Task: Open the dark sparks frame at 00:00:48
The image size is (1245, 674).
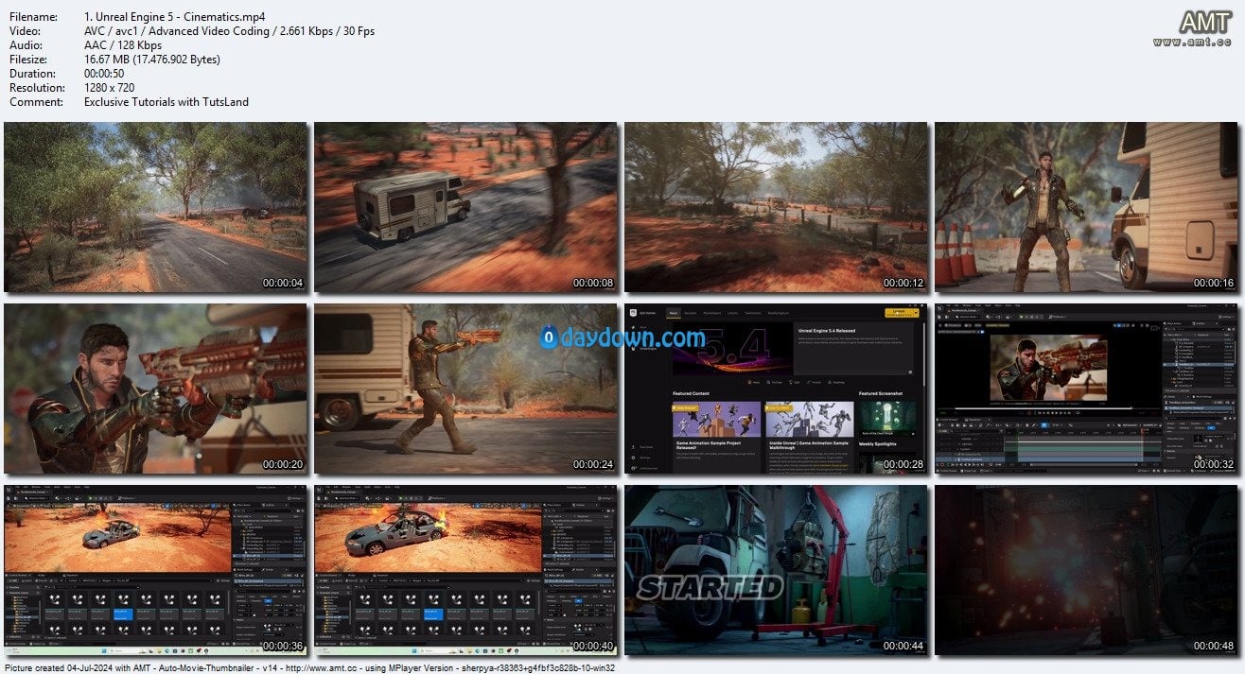Action: click(x=1087, y=570)
